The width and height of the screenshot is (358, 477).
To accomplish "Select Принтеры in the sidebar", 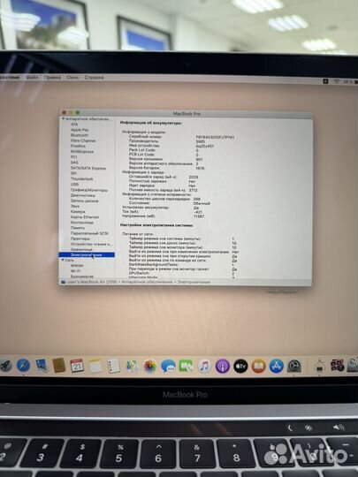I will click(80, 238).
